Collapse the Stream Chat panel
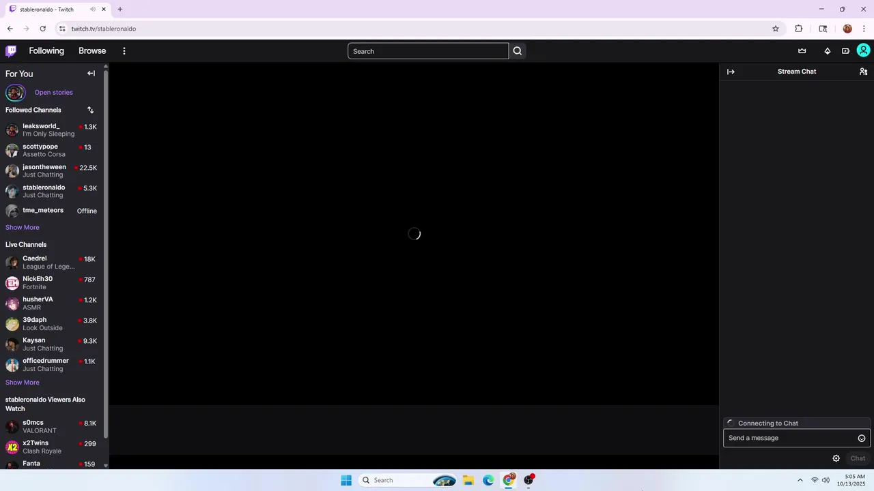The width and height of the screenshot is (874, 491). click(731, 72)
